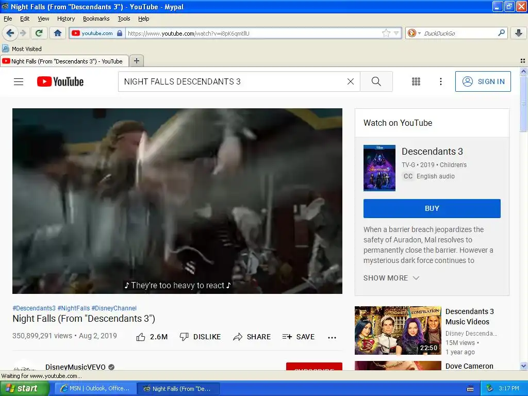The image size is (528, 396).
Task: Open the three-dot more actions menu under video
Action: tap(332, 337)
